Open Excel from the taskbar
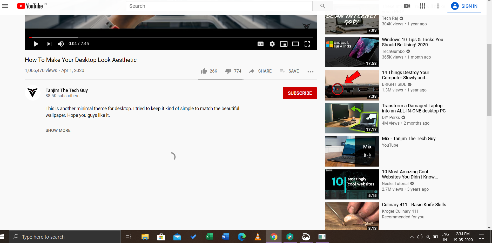Viewport: 492px width, 243px height. pyautogui.click(x=209, y=237)
